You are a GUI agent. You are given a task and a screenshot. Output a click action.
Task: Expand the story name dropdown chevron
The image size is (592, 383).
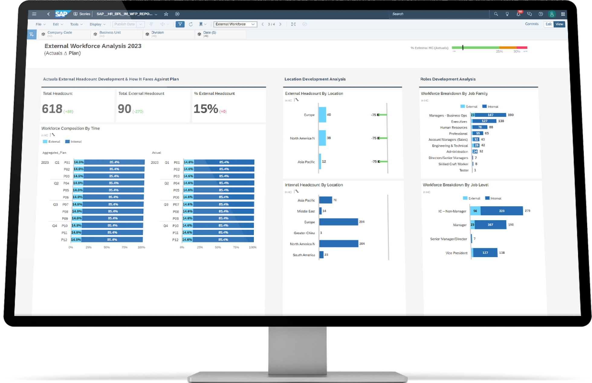pos(156,14)
